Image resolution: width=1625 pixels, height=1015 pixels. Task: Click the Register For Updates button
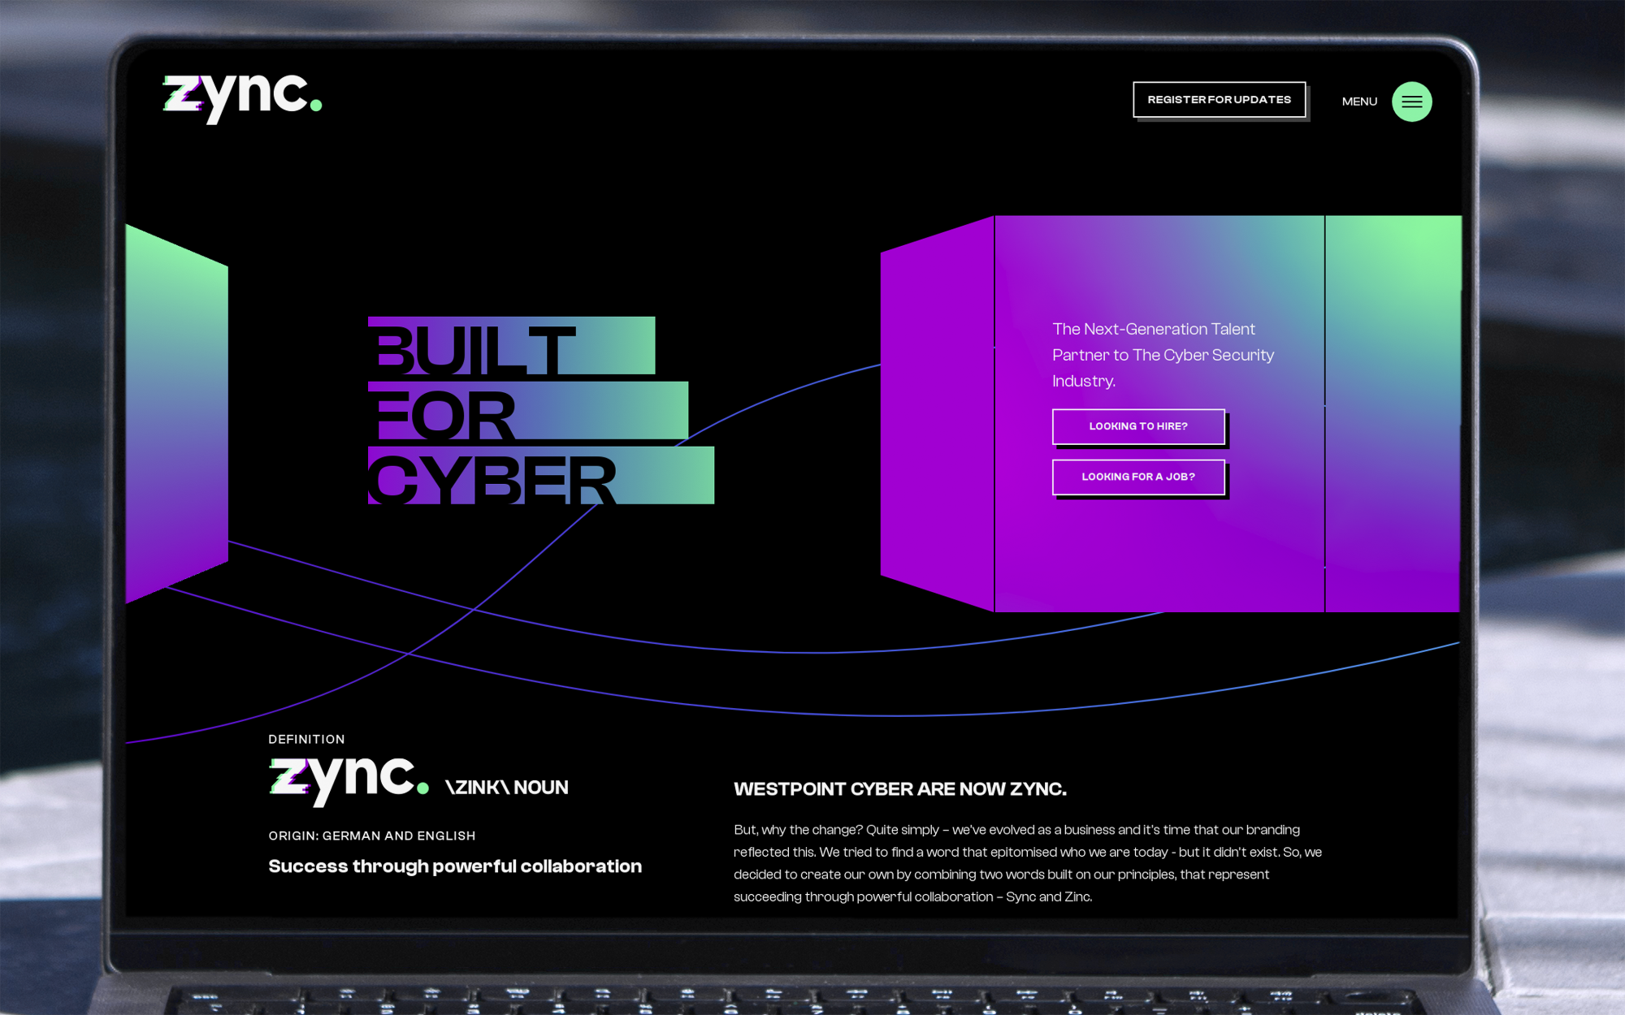pos(1219,100)
